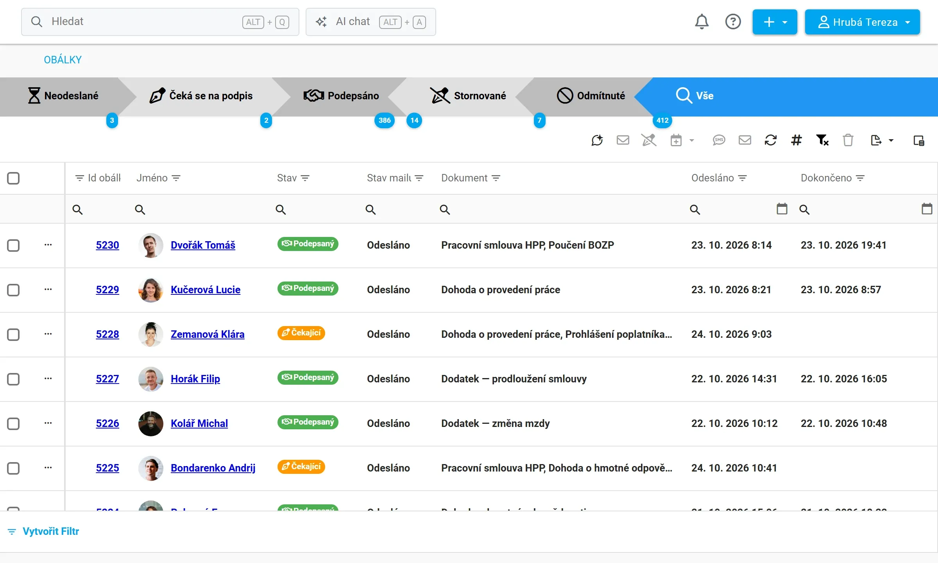Open the notifications bell
This screenshot has height=563, width=938.
[702, 22]
